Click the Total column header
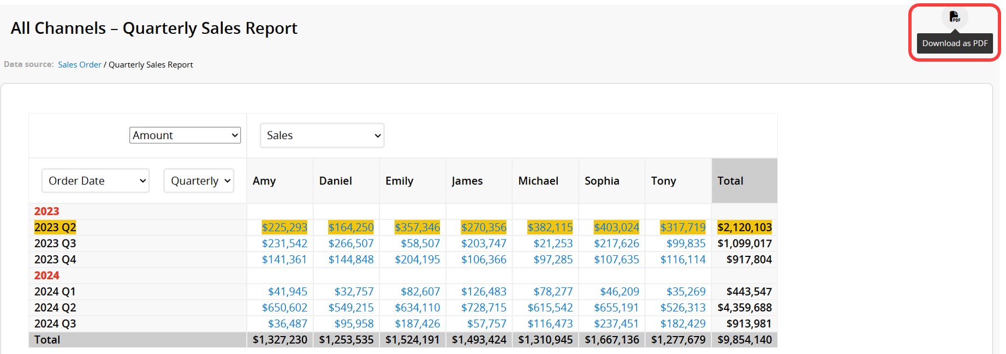1006x354 pixels. click(x=730, y=181)
